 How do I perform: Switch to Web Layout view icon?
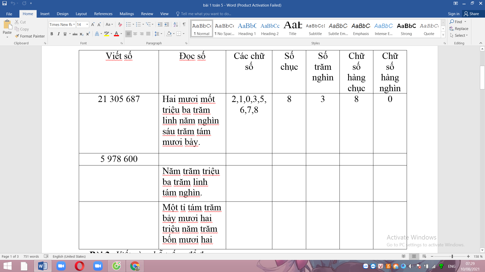424,256
